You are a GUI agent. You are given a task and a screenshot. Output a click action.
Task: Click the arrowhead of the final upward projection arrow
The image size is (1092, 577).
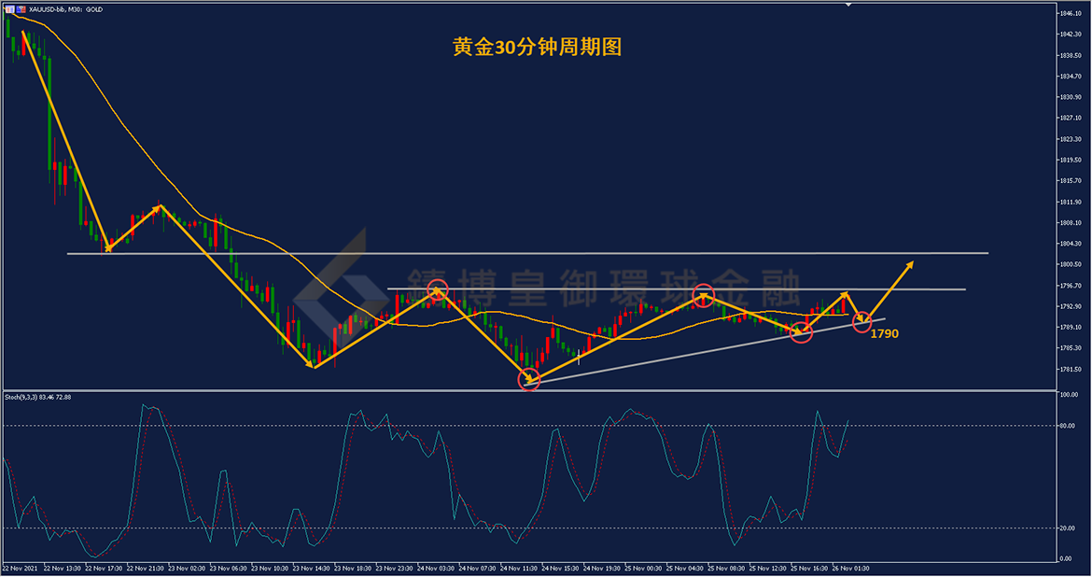(x=911, y=265)
